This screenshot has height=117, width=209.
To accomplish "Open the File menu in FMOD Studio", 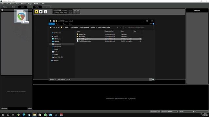I will click(x=3, y=4).
